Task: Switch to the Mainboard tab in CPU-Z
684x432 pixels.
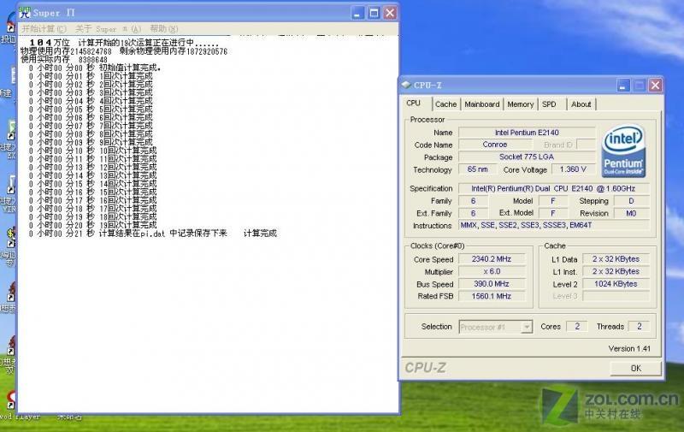Action: pyautogui.click(x=481, y=104)
